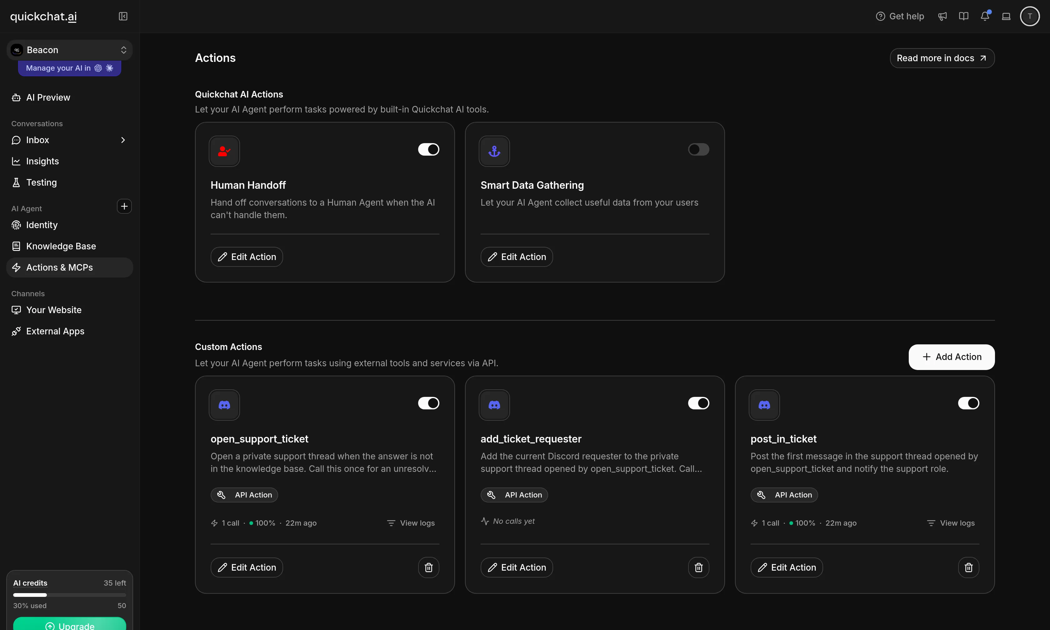The width and height of the screenshot is (1050, 630).
Task: Delete the add_ticket_requester action
Action: (698, 567)
